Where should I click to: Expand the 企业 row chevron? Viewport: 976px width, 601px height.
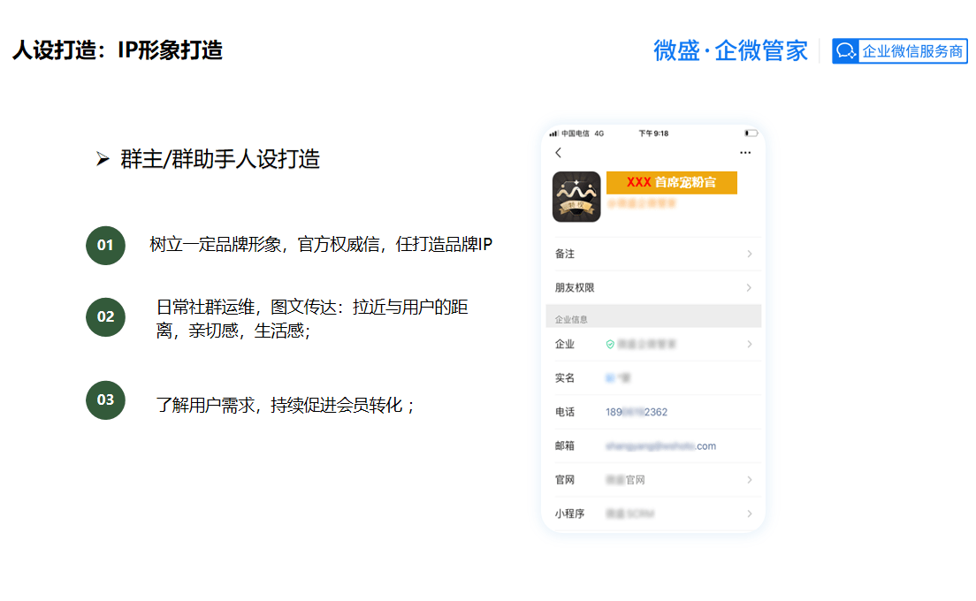750,345
